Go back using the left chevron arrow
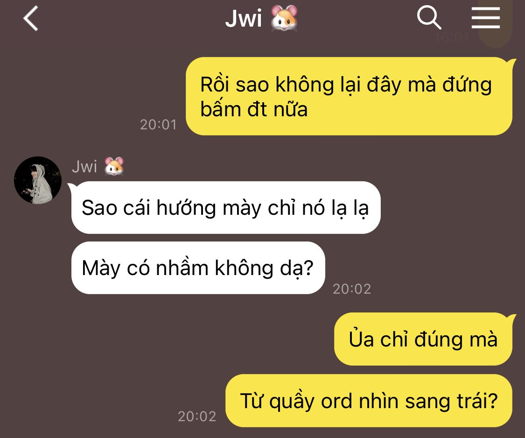Image resolution: width=525 pixels, height=438 pixels. [x=30, y=19]
